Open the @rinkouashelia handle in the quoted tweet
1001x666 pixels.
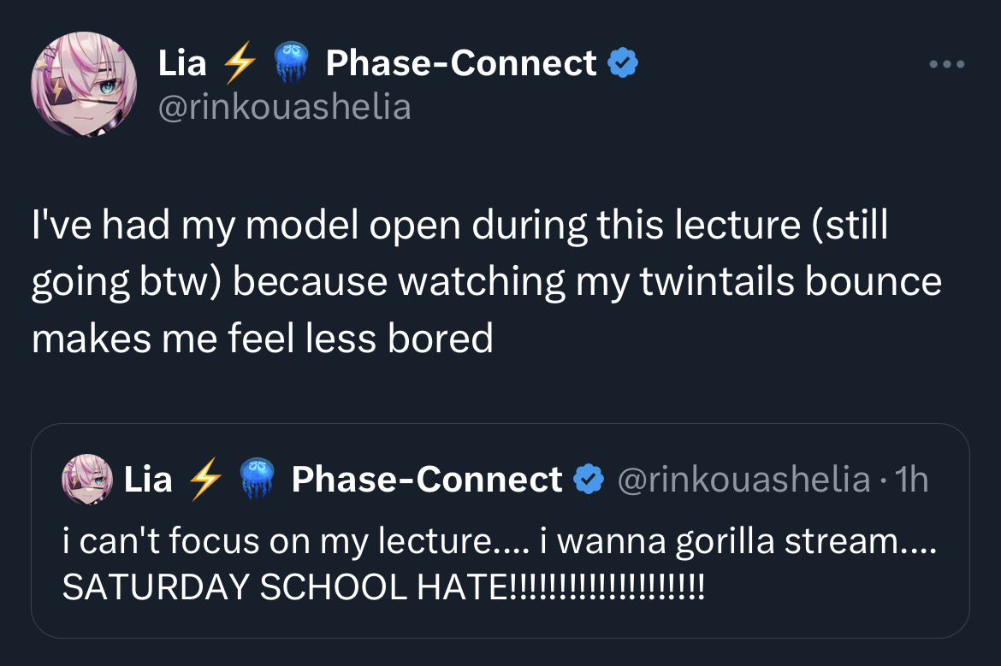point(743,480)
